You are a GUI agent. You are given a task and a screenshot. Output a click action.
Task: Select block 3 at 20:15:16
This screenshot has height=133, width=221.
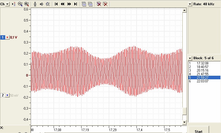pos(204,70)
